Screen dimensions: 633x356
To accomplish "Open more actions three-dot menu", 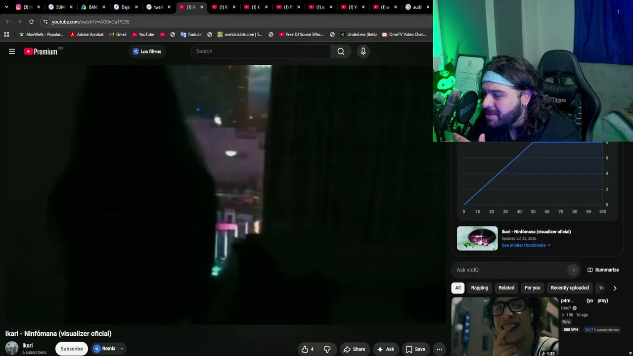I will [x=439, y=349].
